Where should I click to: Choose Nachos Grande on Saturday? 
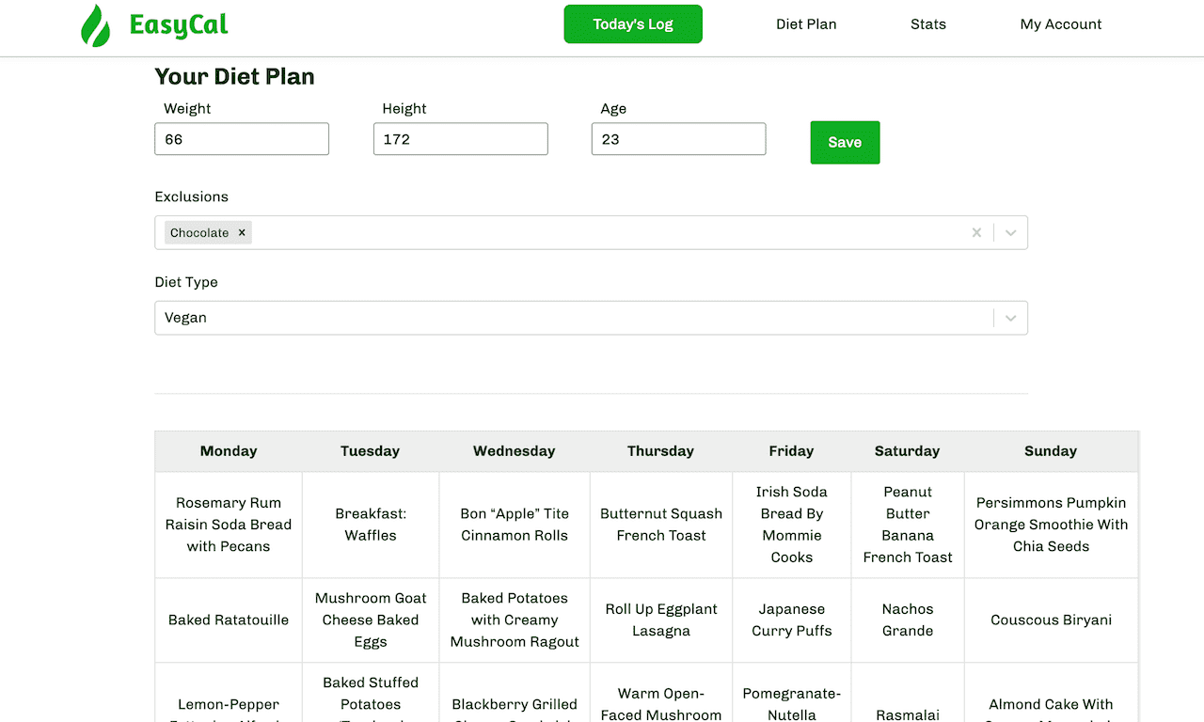coord(908,620)
